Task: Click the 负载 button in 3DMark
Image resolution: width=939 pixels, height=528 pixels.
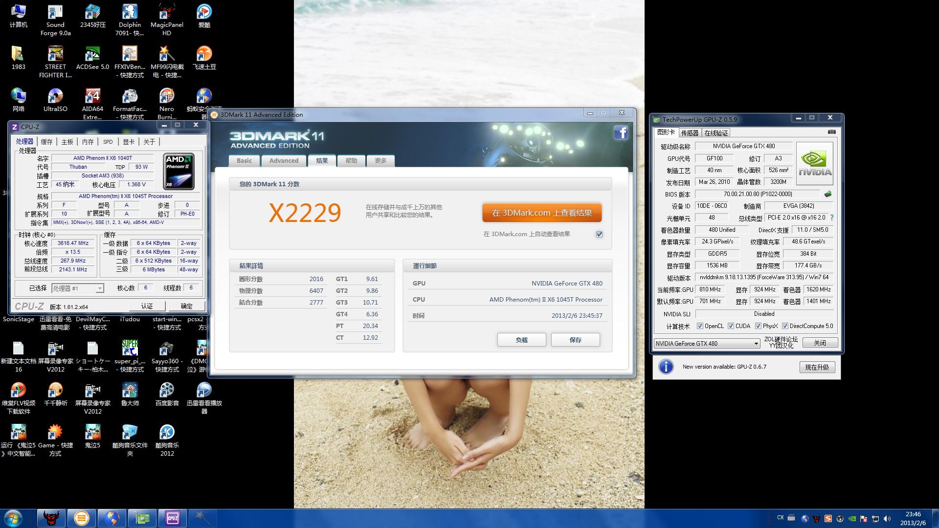Action: pyautogui.click(x=522, y=340)
